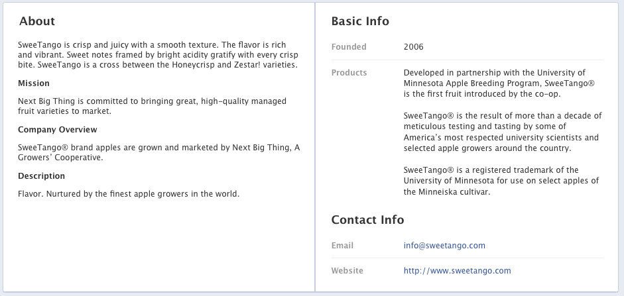Open the http://www.sweetango.com website link
This screenshot has width=624, height=296.
coord(457,271)
